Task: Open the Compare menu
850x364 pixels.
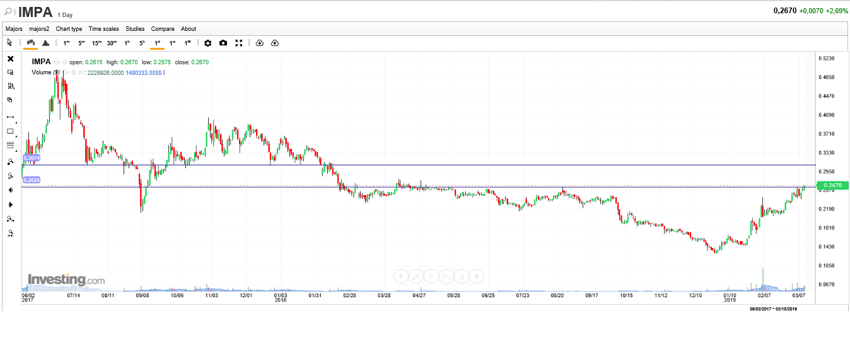Action: [x=163, y=29]
